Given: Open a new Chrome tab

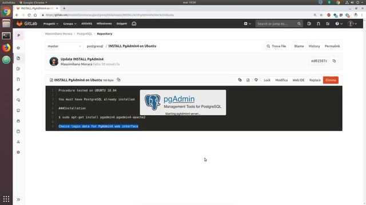Looking at the screenshot, I should (x=64, y=9).
